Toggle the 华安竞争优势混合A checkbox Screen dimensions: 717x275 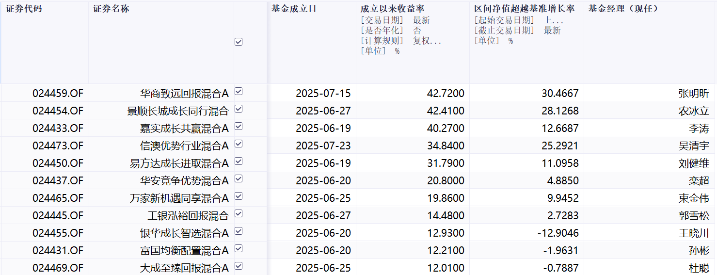pyautogui.click(x=239, y=179)
